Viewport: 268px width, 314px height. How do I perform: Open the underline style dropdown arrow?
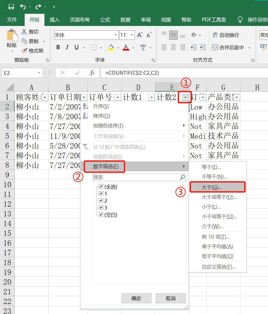click(84, 48)
